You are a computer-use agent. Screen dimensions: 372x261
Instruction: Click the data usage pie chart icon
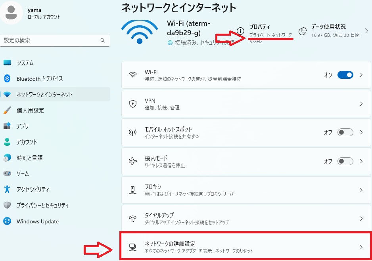tap(302, 31)
